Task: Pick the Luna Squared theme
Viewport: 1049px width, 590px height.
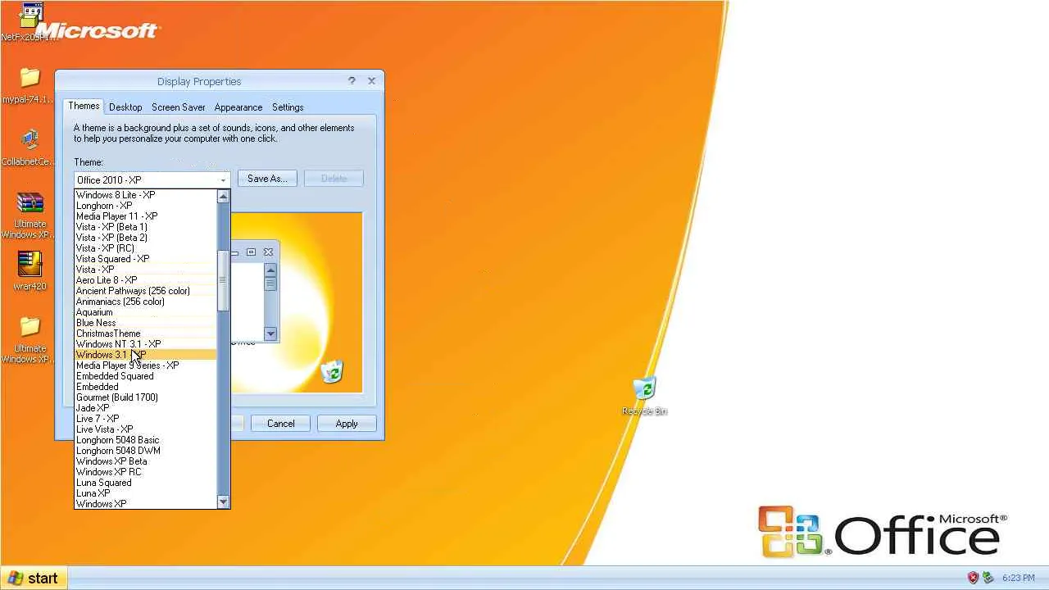Action: tap(146, 483)
